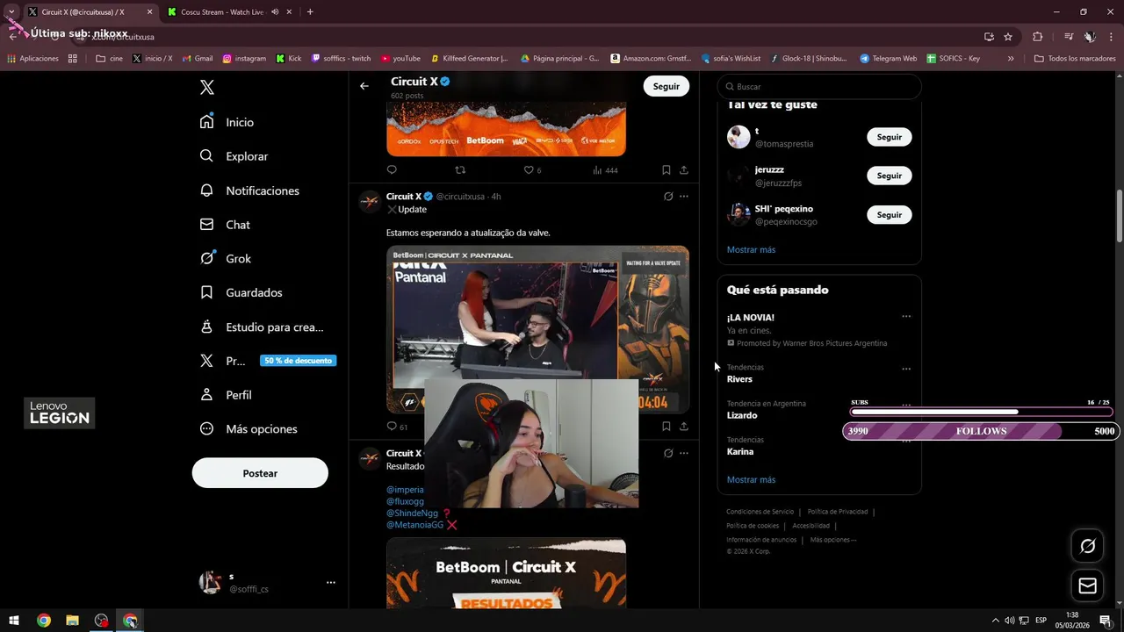
Task: Open a new browser tab
Action: (310, 12)
